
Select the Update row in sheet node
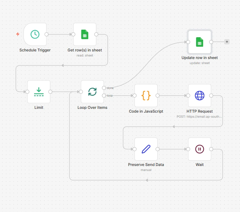[x=200, y=42]
